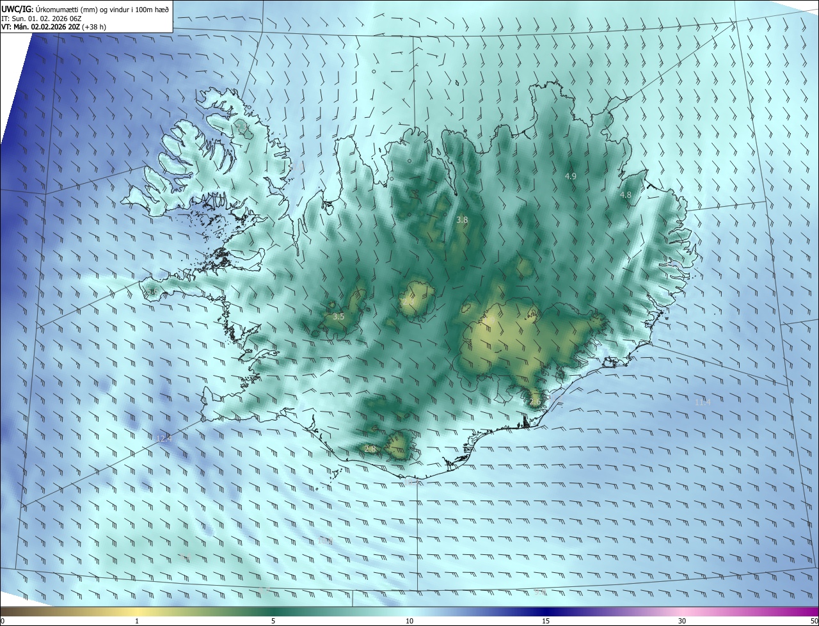The image size is (819, 626).
Task: Click the '30' tick on the color scale
Action: tap(682, 622)
